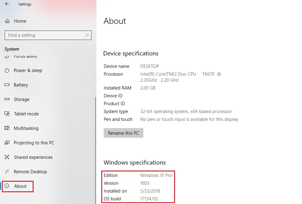The image size is (302, 204).
Task: Click the Home house icon
Action: click(x=7, y=21)
